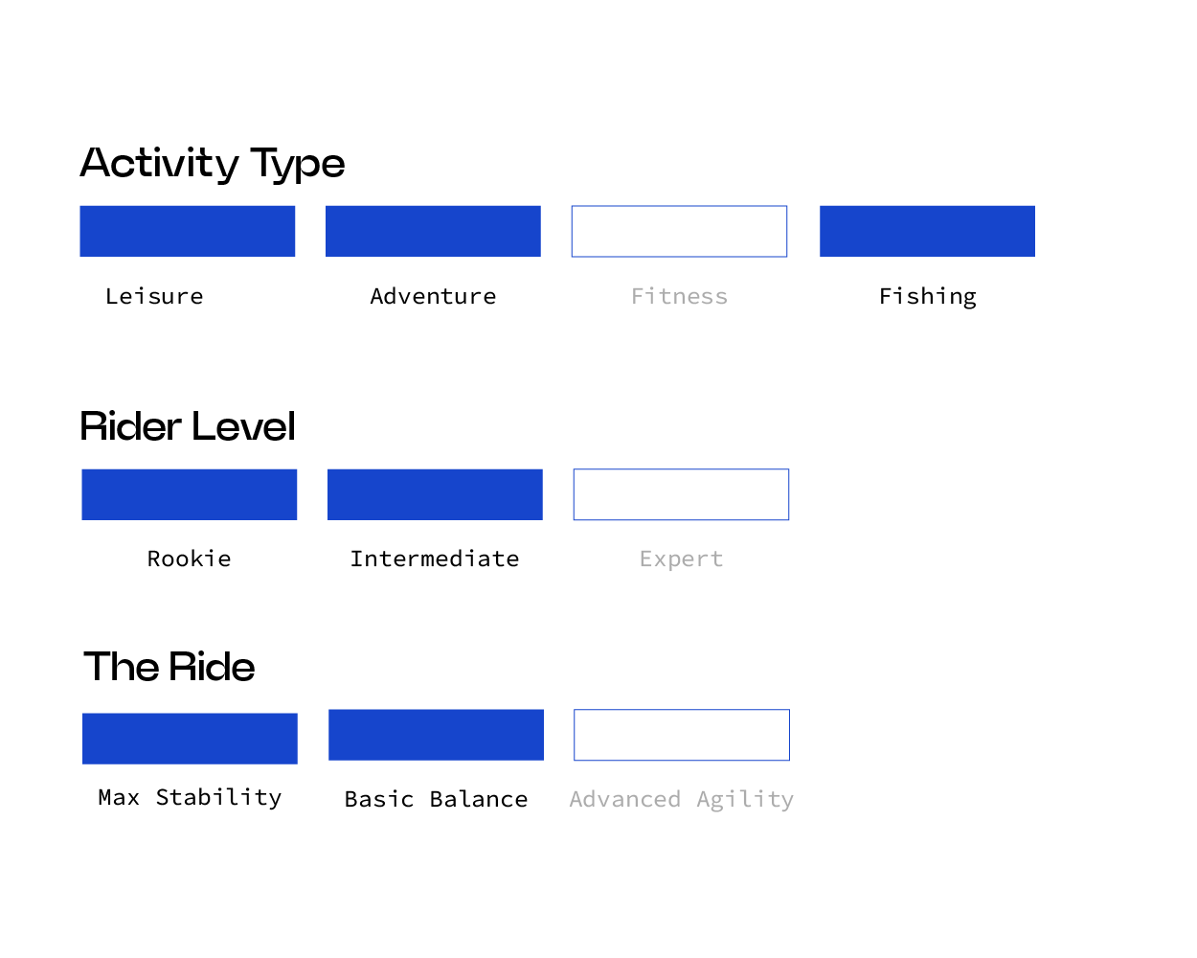Enable the empty box above Advanced Agility
Image resolution: width=1197 pixels, height=958 pixels.
click(682, 735)
